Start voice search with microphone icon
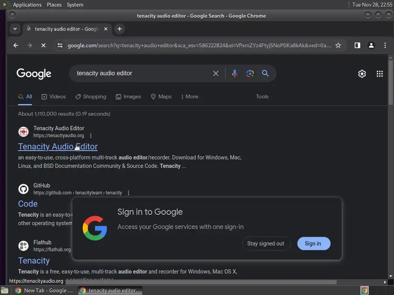This screenshot has height=295, width=394. [x=234, y=73]
